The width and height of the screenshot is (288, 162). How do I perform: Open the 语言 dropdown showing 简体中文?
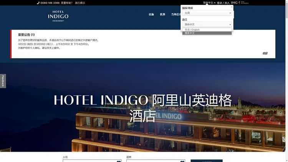point(207,25)
